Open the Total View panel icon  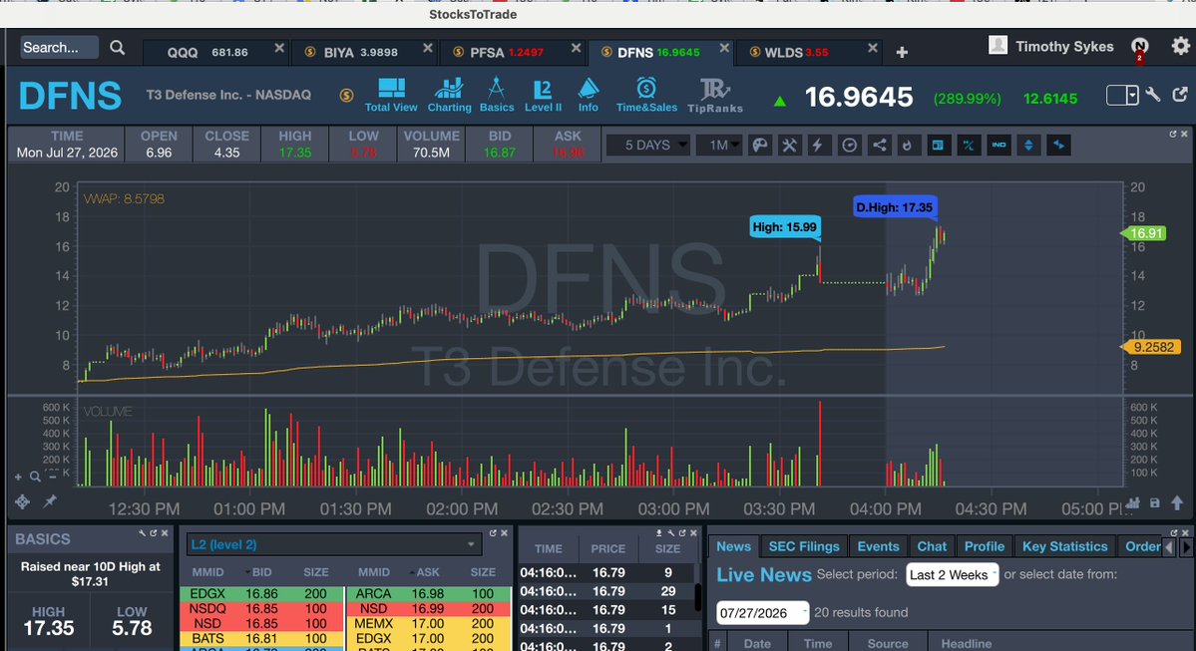(391, 96)
